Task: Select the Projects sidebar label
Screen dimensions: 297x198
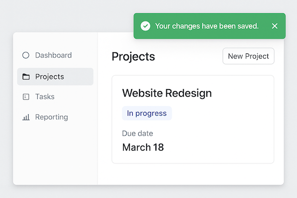Action: [x=49, y=77]
